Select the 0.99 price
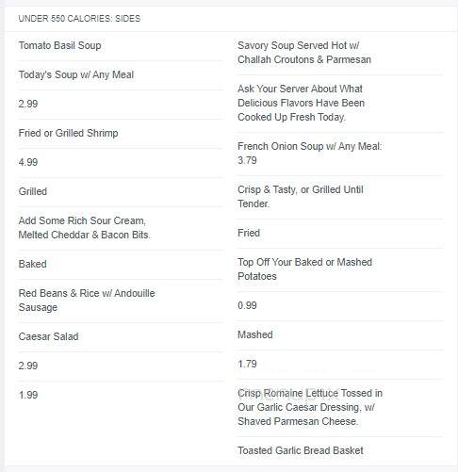 (247, 305)
